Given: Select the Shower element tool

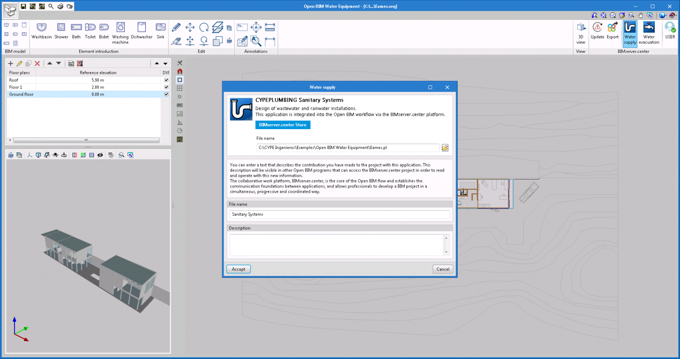Looking at the screenshot, I should 61,31.
